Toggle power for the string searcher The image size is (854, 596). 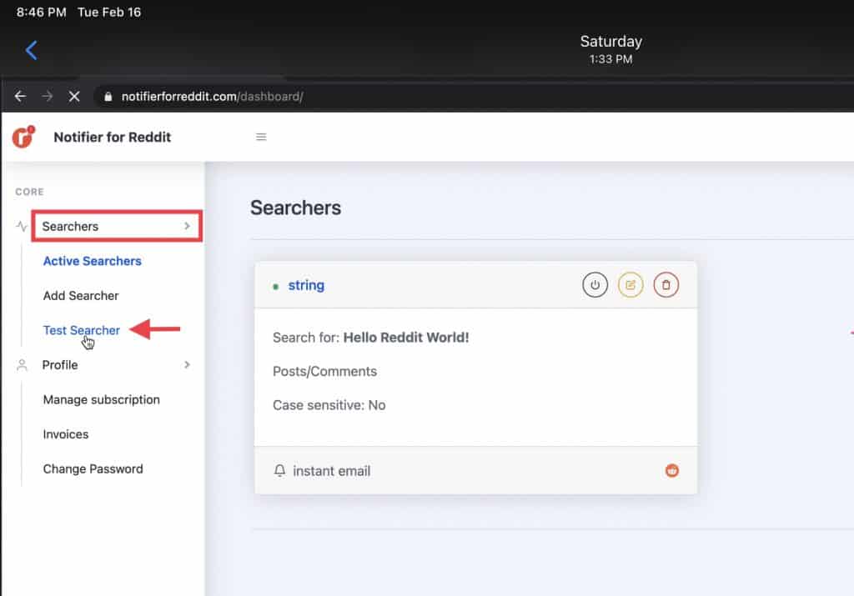(595, 285)
